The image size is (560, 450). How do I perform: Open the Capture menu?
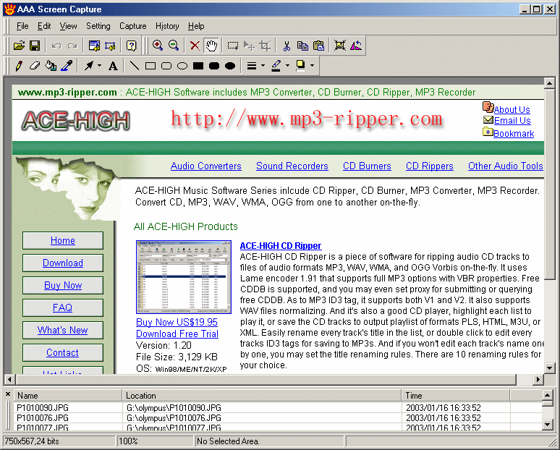tap(133, 26)
